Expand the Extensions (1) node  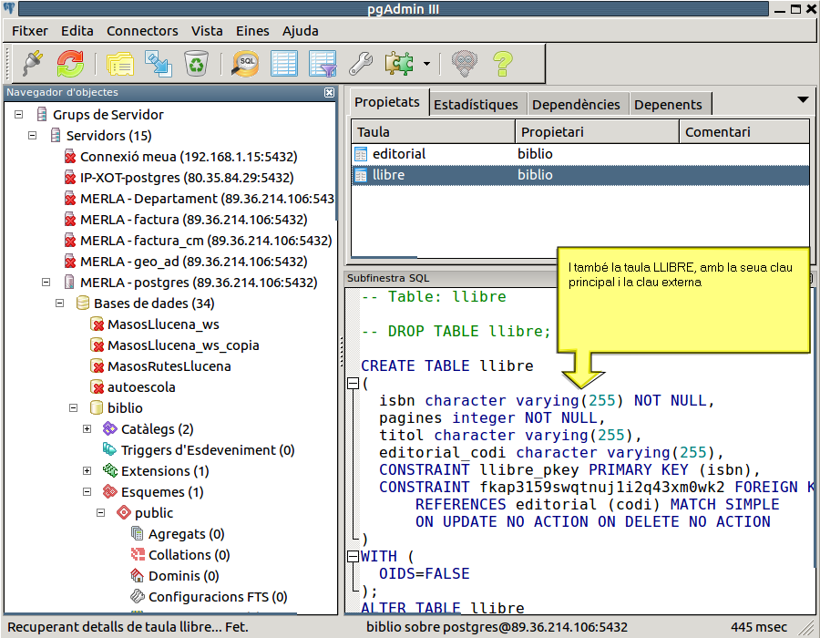click(87, 470)
